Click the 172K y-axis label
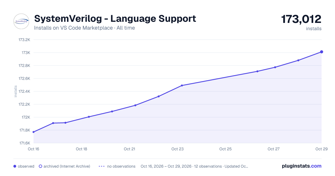 click(x=26, y=117)
